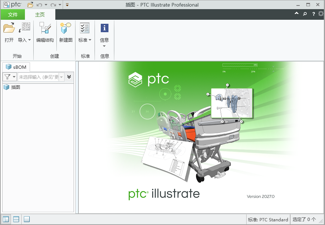
Task: Expand the 信息 dropdown arrow
Action: 104,46
